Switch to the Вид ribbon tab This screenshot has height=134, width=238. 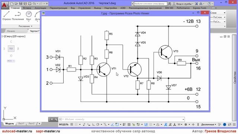click(73, 8)
